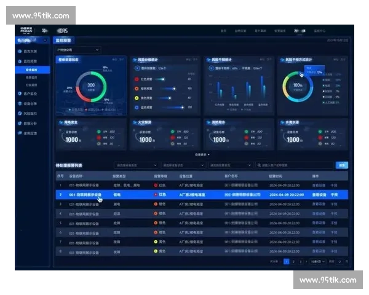The image size is (369, 295).
Task: Open the first filter dropdown above alarm table
Action: point(136,165)
